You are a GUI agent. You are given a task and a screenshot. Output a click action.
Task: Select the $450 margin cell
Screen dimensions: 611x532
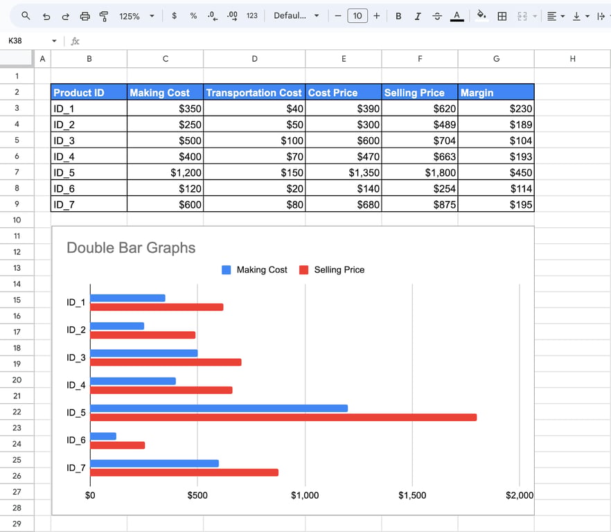[496, 172]
